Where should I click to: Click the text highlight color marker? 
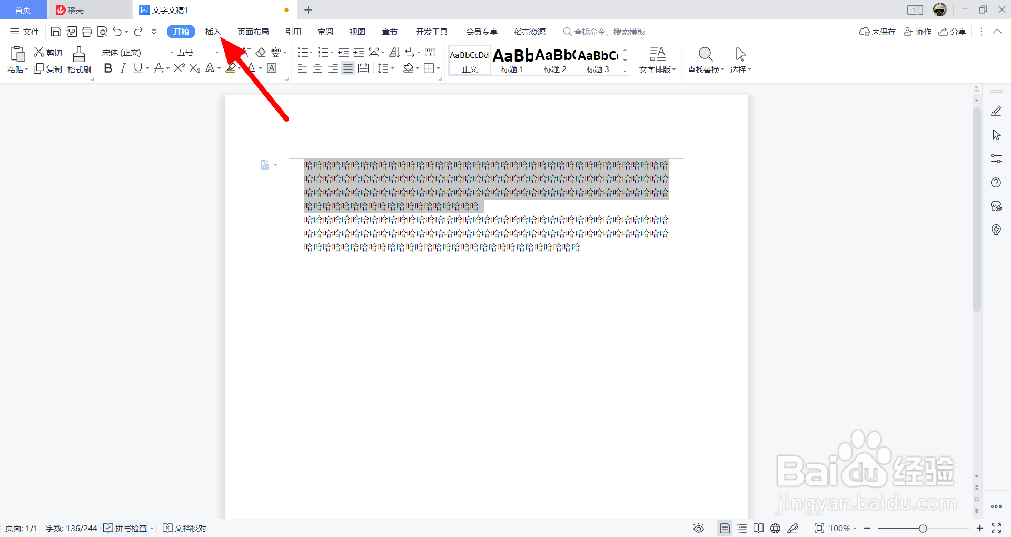pyautogui.click(x=231, y=68)
